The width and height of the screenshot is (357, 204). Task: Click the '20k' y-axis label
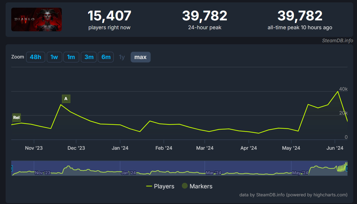tap(343, 113)
